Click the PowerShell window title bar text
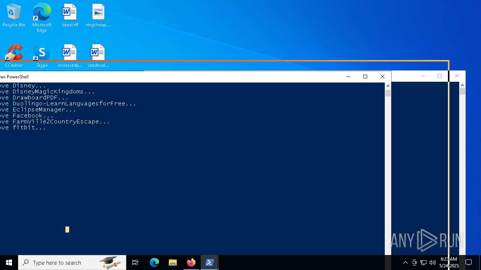This screenshot has height=270, width=481. [x=14, y=77]
